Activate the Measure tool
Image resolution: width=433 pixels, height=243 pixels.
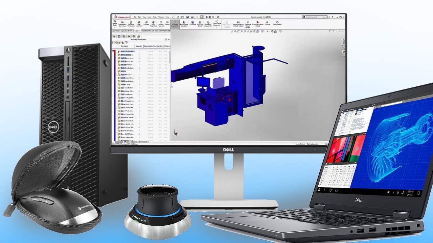(x=146, y=23)
